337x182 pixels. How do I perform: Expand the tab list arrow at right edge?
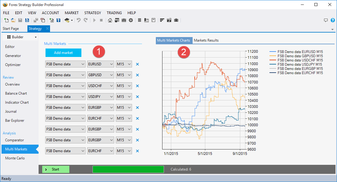(x=332, y=30)
